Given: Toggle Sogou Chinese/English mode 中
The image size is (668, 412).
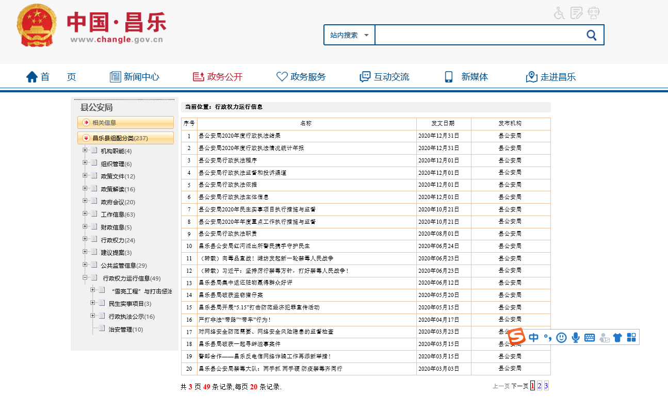Looking at the screenshot, I should [x=533, y=338].
